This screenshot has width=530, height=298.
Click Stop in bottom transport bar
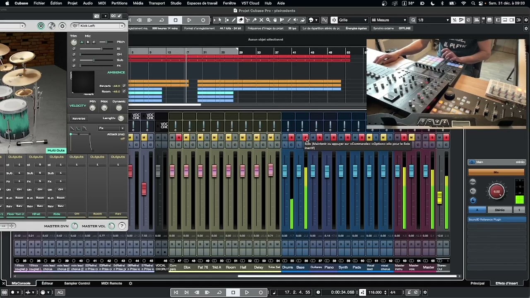click(x=233, y=292)
